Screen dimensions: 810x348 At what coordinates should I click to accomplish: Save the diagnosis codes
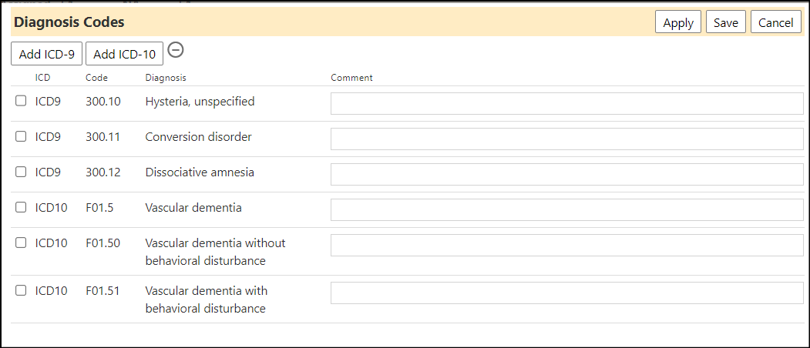pyautogui.click(x=726, y=22)
